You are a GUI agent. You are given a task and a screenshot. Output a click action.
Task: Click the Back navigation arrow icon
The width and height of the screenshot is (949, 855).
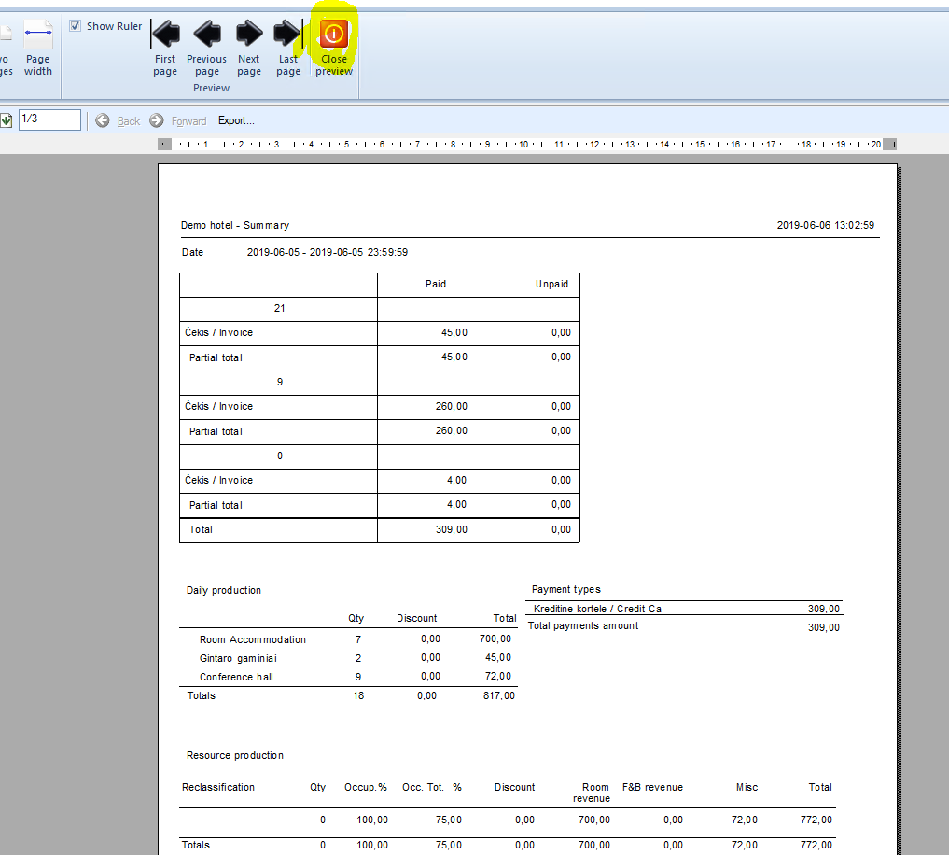103,120
